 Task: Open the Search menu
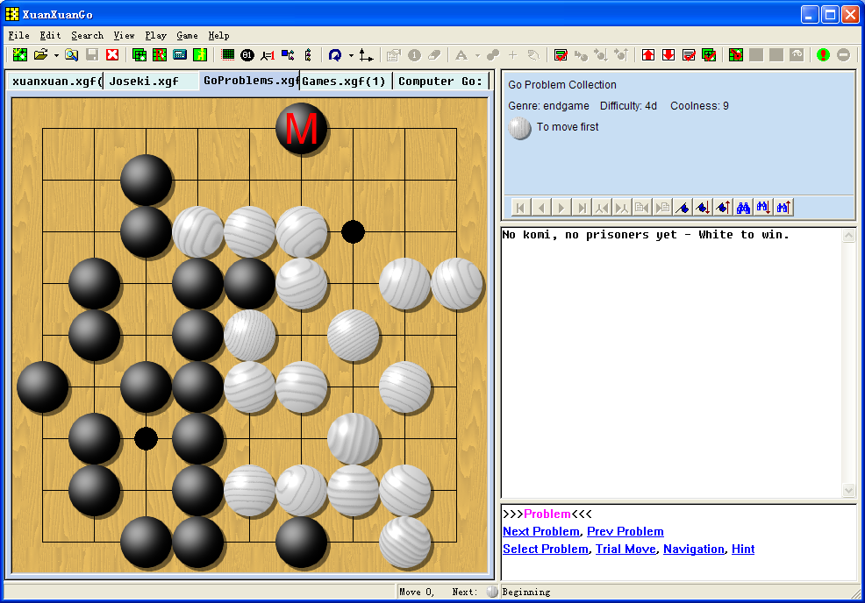tap(87, 35)
